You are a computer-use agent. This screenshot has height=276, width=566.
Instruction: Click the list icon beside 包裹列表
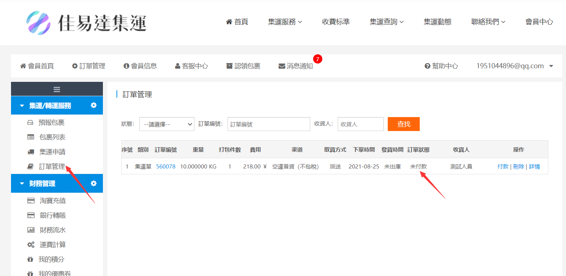click(31, 137)
